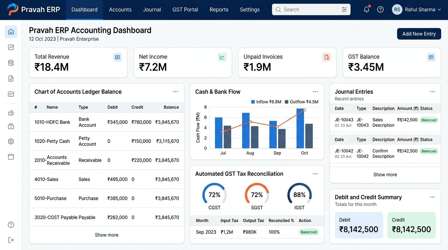Click the IGST 88% gauge

pyautogui.click(x=299, y=195)
